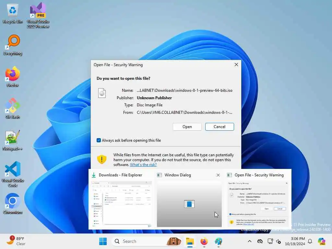This screenshot has width=332, height=249.
Task: Click the Paint taskbar icon
Action: click(218, 241)
